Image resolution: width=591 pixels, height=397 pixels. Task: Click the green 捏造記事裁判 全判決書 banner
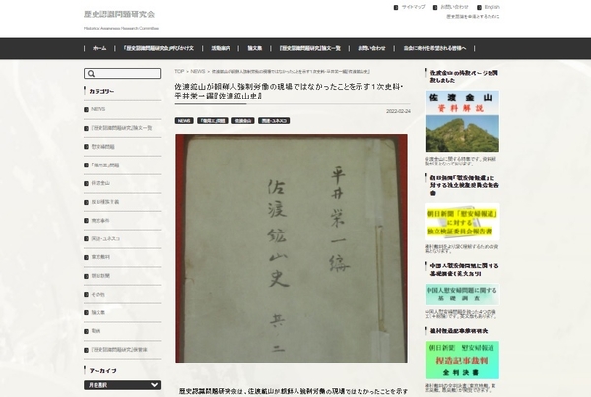tap(462, 360)
